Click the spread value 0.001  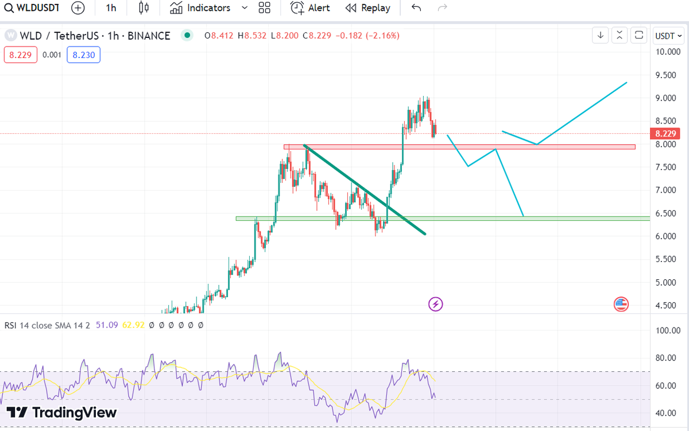[x=52, y=55]
